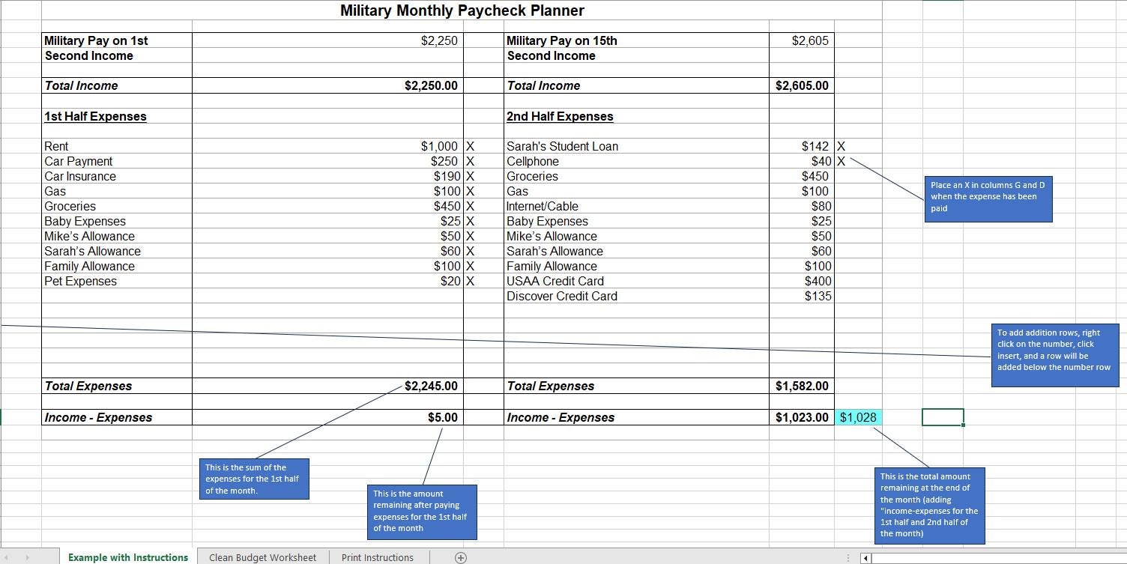Click the blank Second Income cell
Viewport: 1127px width, 564px height.
pyautogui.click(x=330, y=55)
